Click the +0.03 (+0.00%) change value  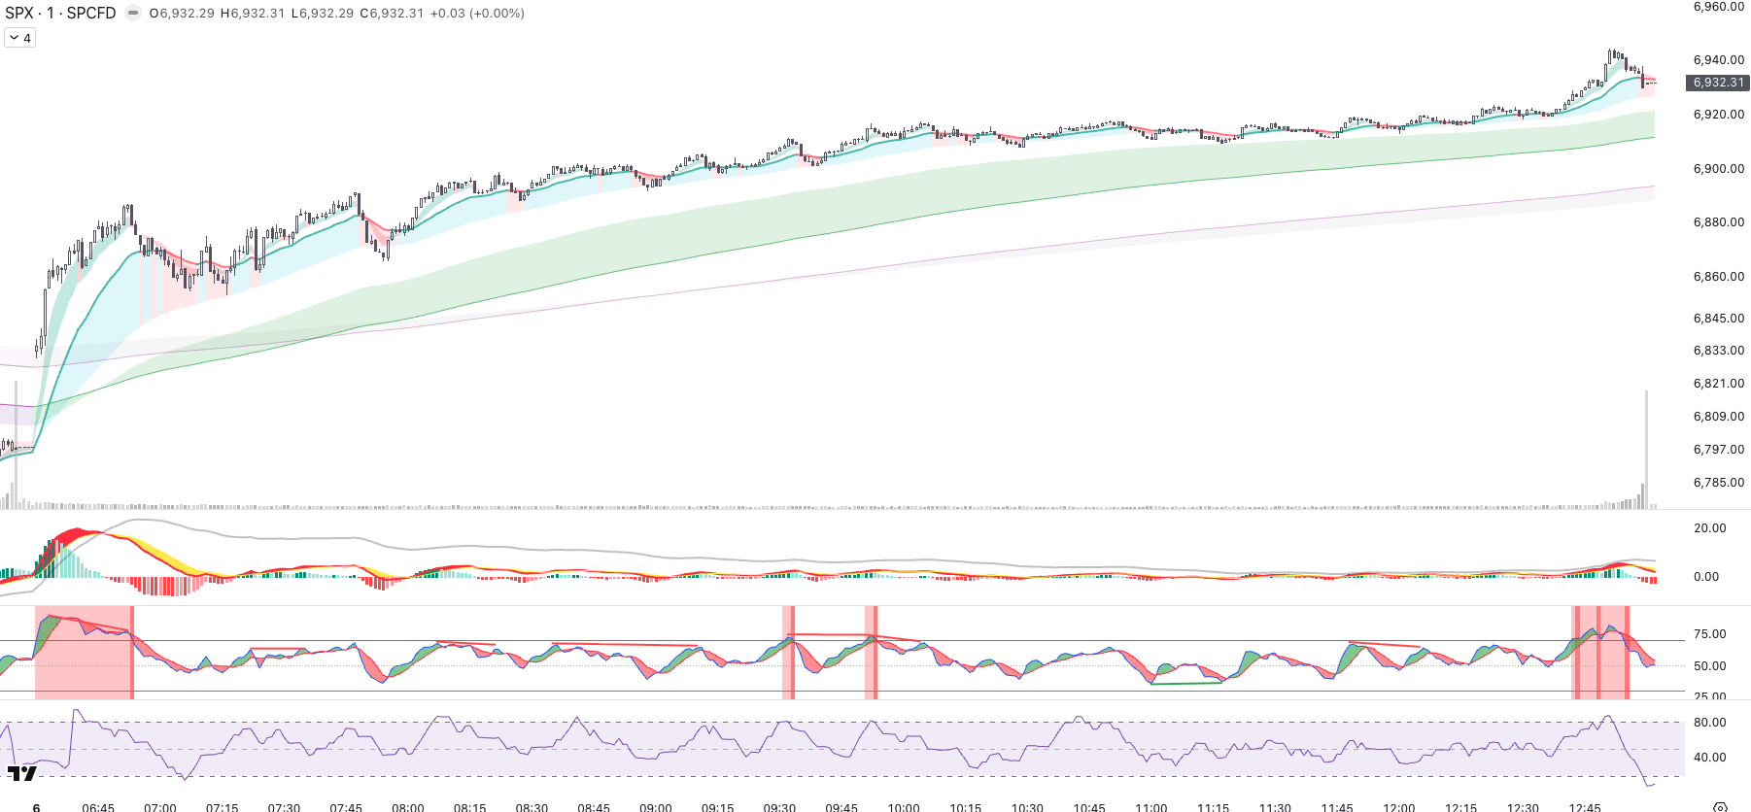click(x=477, y=13)
